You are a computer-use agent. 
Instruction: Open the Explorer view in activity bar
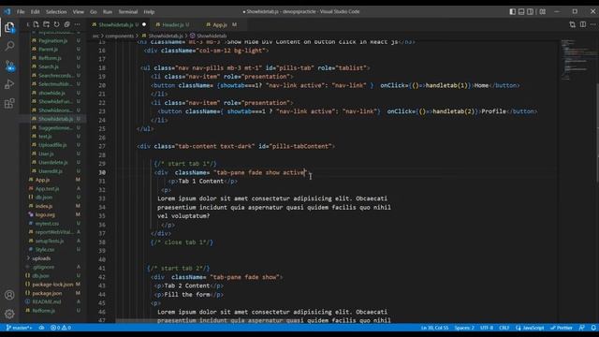9,27
